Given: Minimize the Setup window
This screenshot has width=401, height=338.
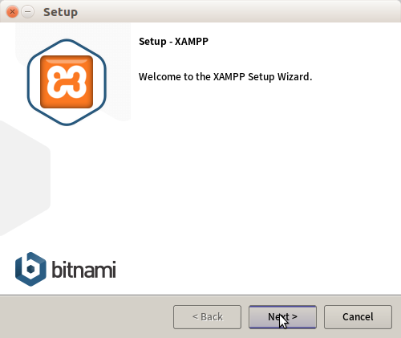Looking at the screenshot, I should point(27,12).
